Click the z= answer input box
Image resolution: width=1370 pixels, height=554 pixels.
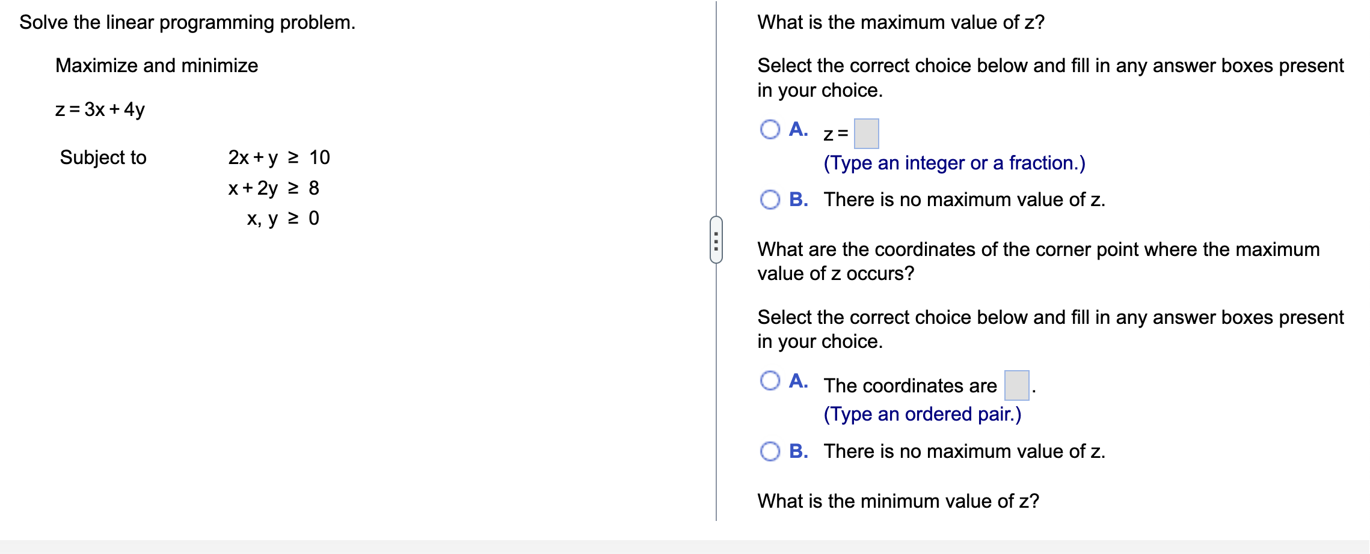click(866, 133)
